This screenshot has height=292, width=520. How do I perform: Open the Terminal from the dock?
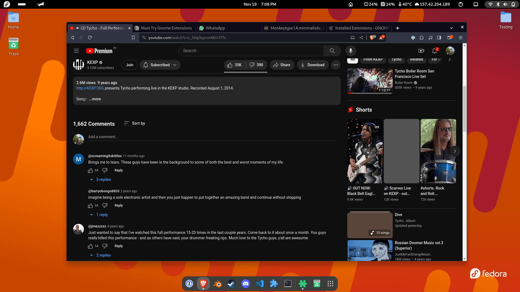(x=288, y=284)
